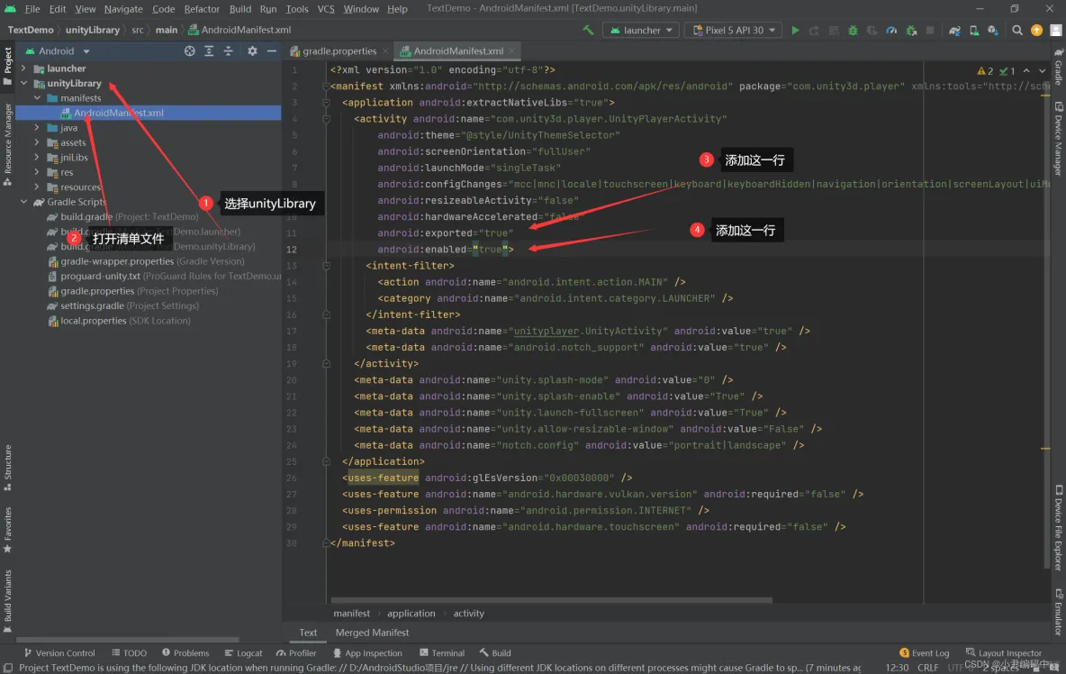Click Expand All in project panel

coord(209,51)
